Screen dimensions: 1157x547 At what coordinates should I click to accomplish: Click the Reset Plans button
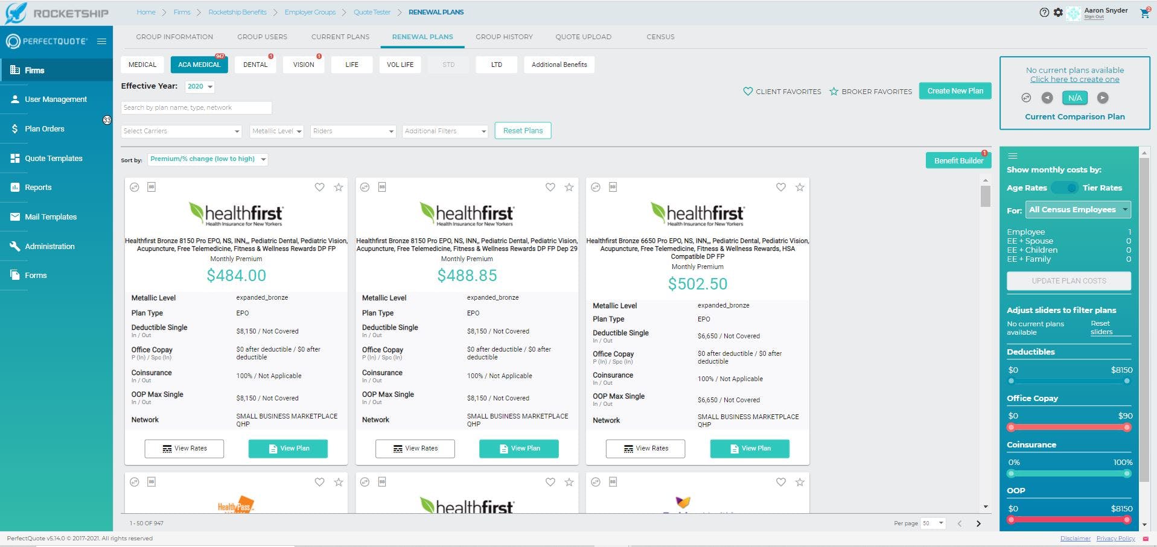523,131
